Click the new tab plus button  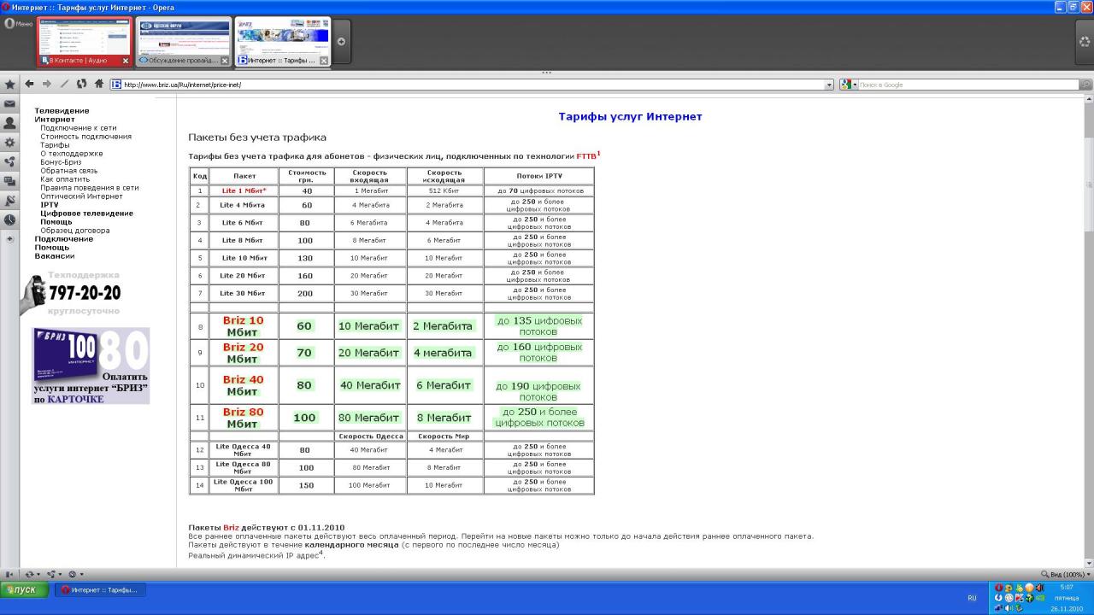click(341, 41)
